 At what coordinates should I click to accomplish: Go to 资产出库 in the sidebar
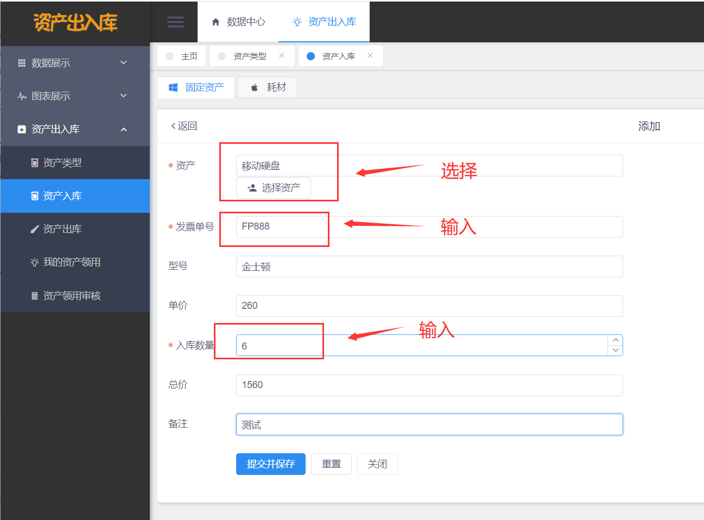(75, 229)
